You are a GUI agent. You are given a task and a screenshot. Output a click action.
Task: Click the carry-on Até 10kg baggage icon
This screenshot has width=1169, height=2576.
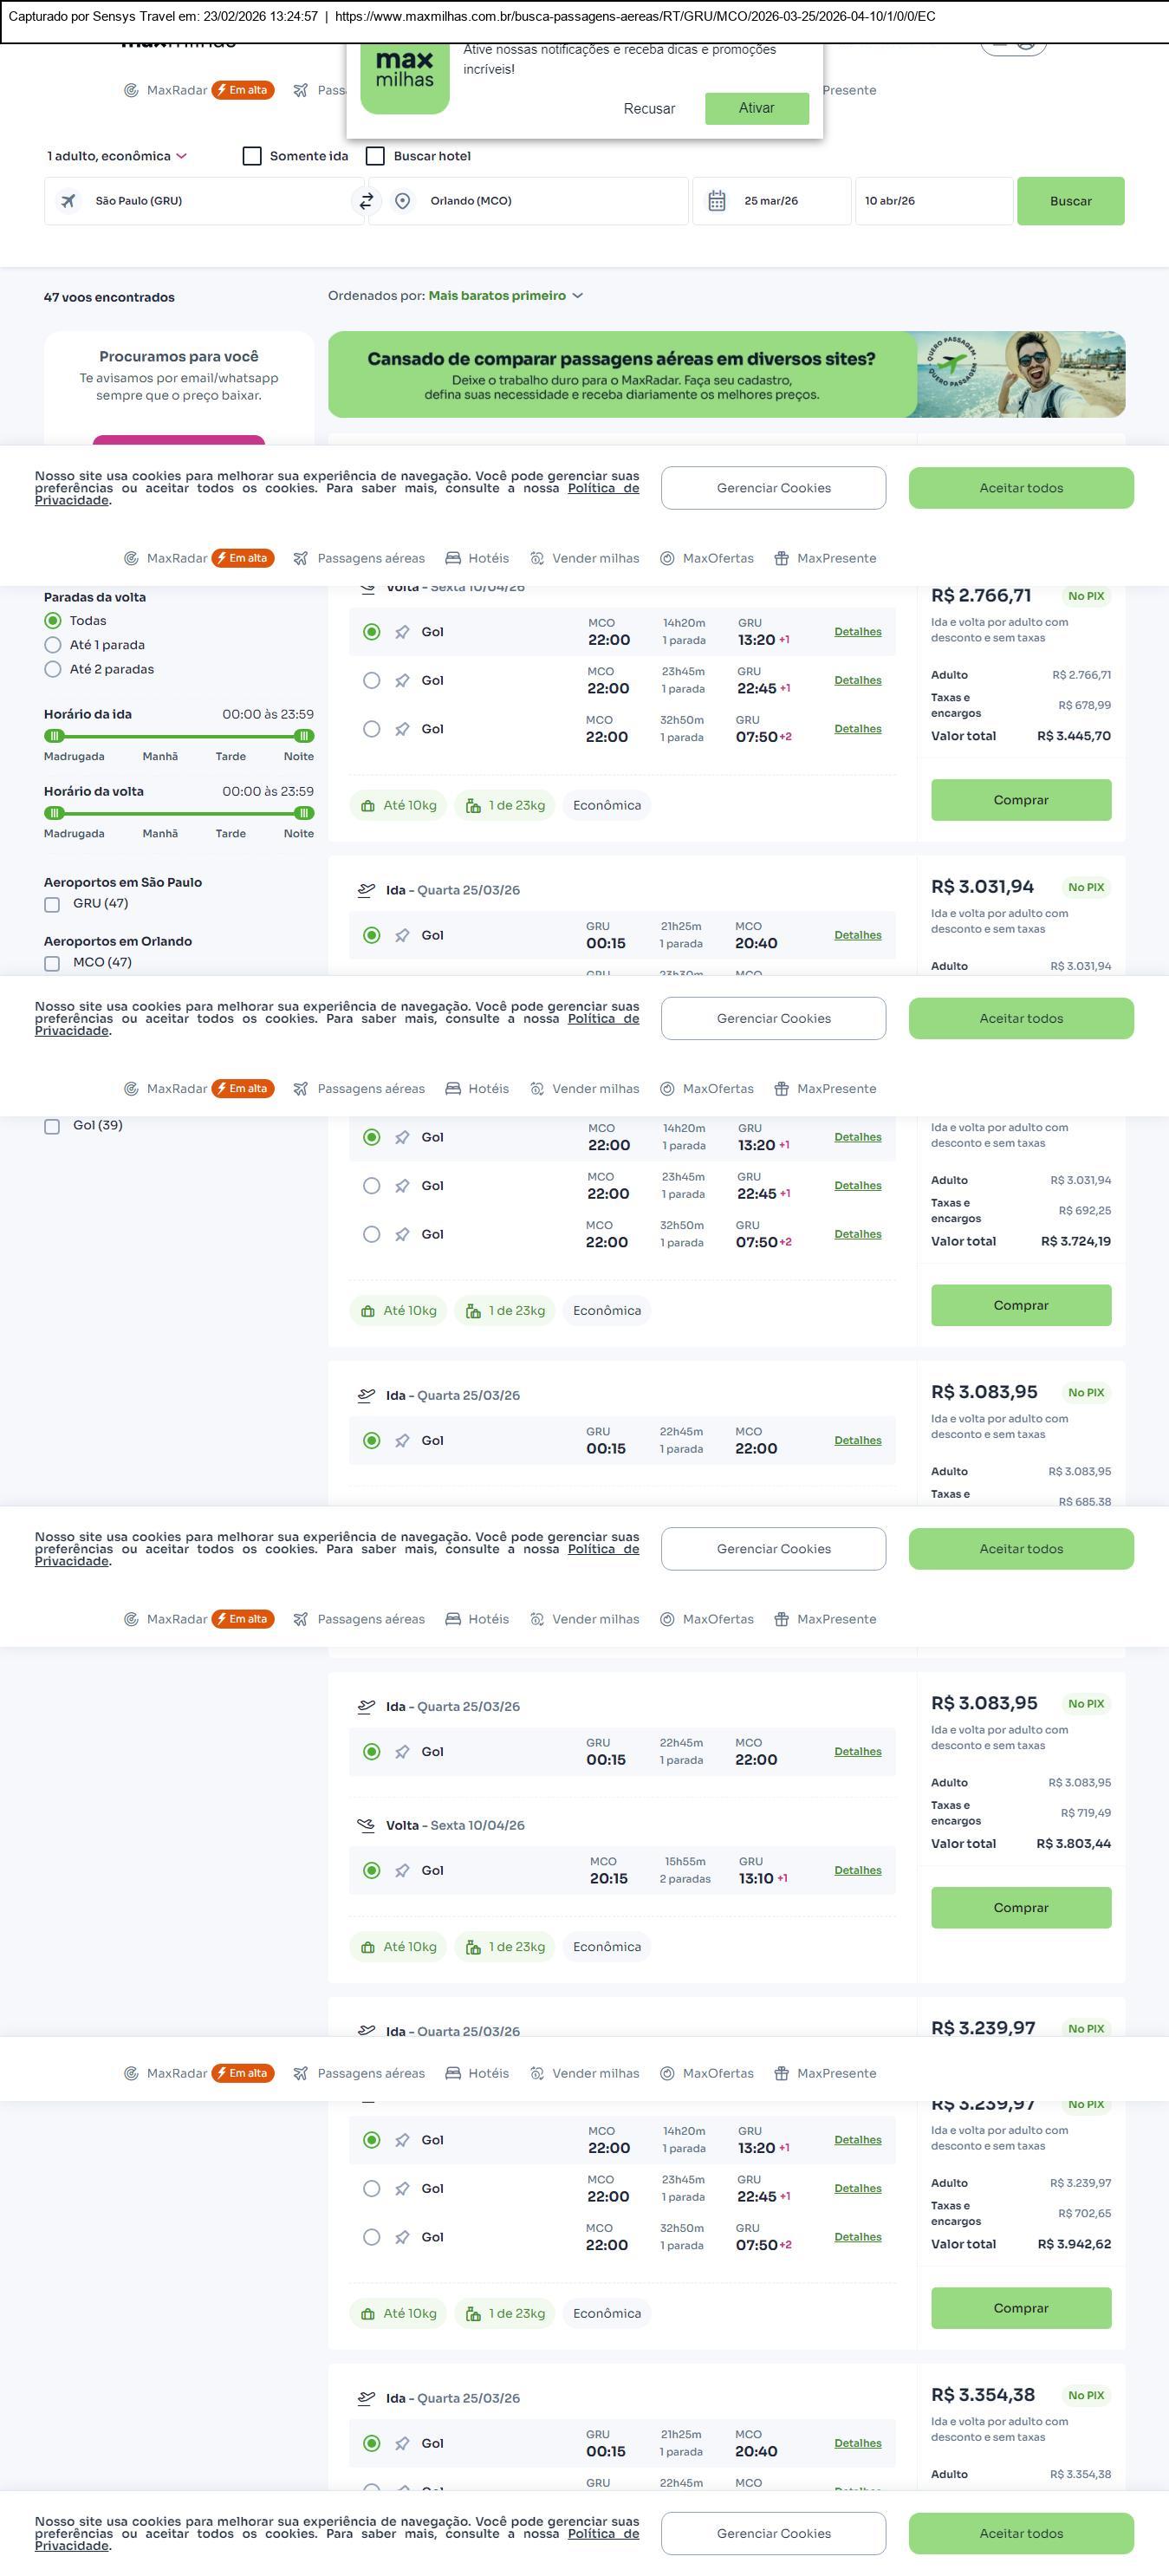tap(368, 806)
